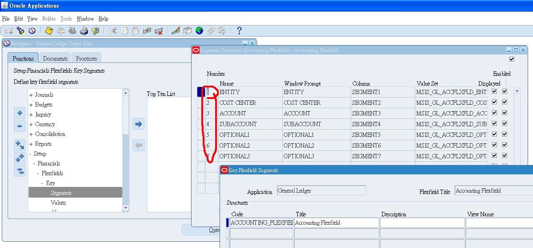The image size is (533, 248).
Task: Select Values item in Navigator tree
Action: pos(58,203)
